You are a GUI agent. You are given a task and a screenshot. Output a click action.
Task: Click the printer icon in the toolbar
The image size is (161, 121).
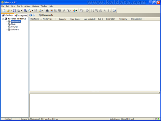19,11
